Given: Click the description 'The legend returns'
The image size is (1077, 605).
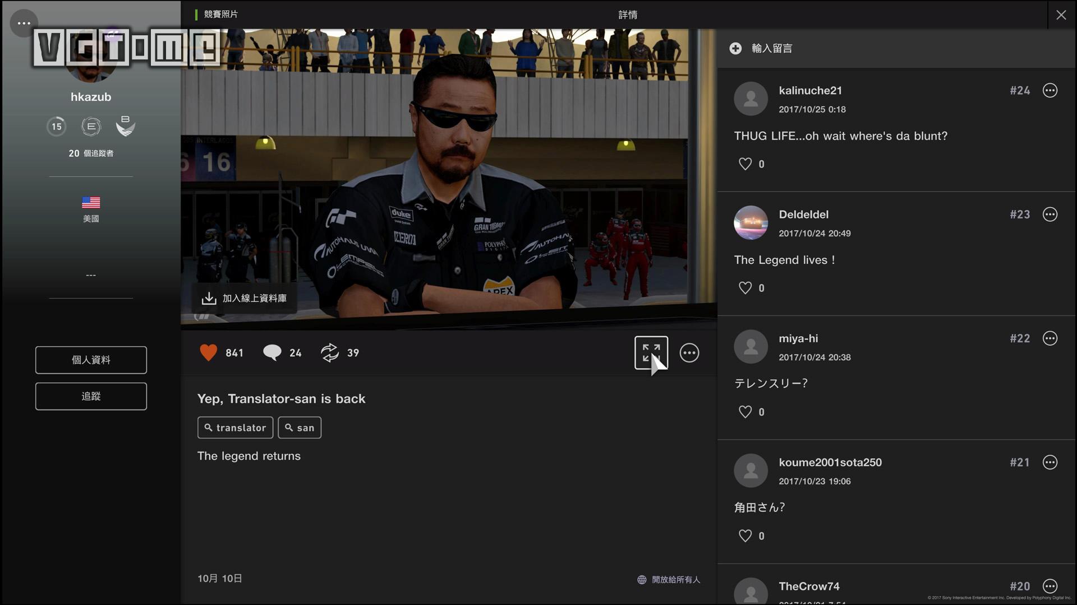Looking at the screenshot, I should (x=248, y=456).
